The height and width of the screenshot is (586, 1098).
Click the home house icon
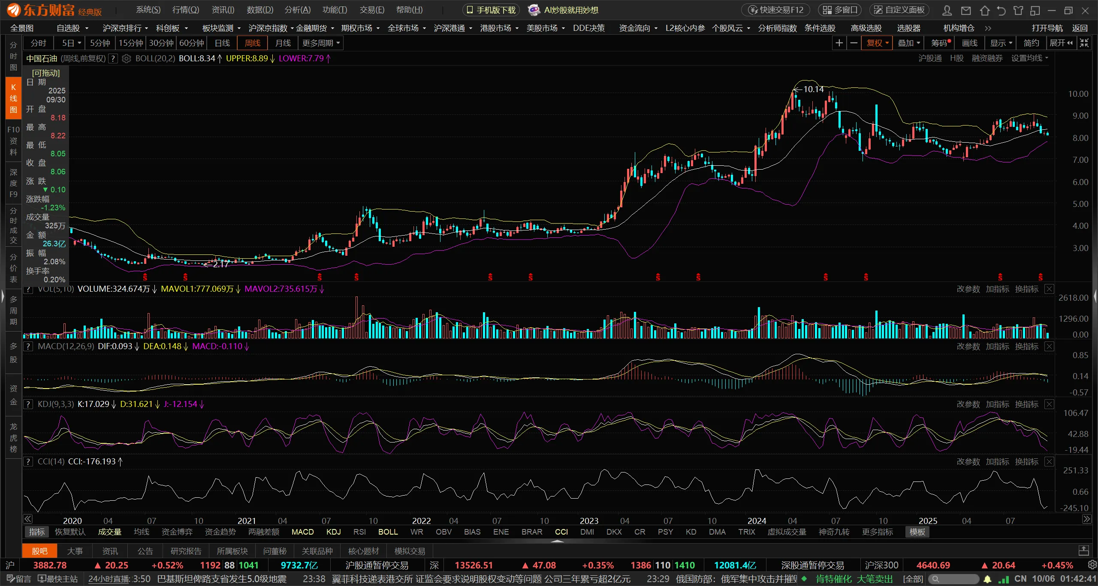click(984, 10)
